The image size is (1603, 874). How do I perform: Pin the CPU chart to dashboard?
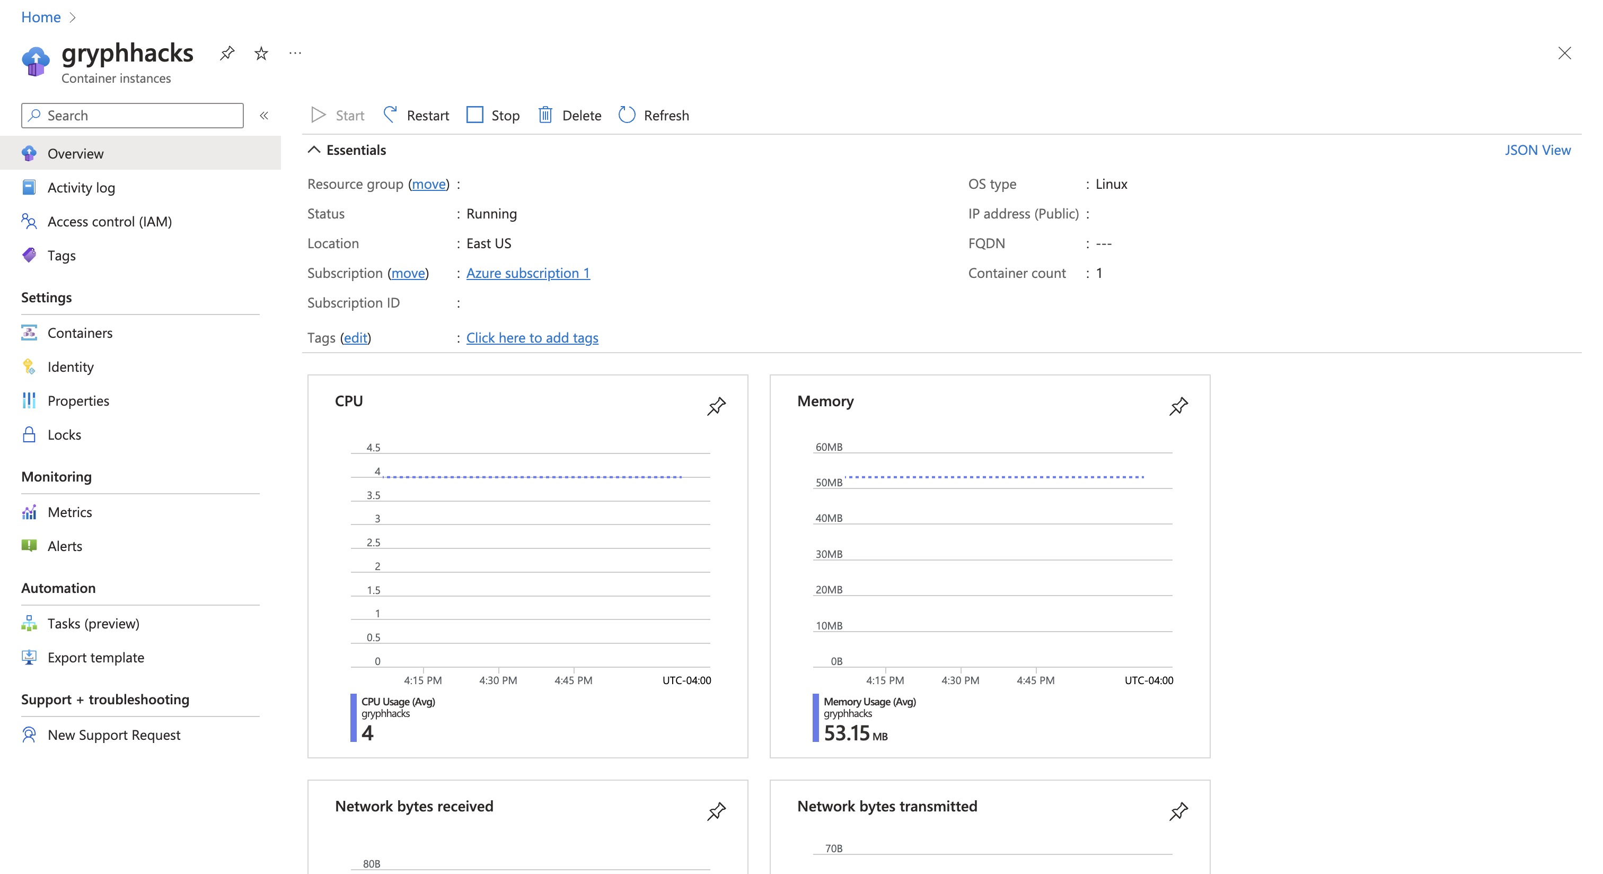click(x=716, y=406)
